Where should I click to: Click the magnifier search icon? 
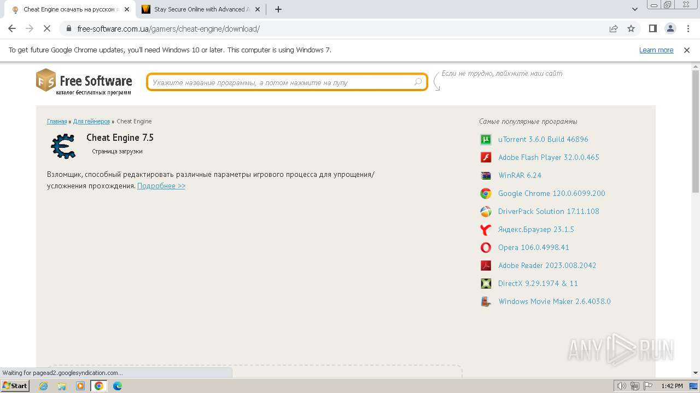pos(418,82)
